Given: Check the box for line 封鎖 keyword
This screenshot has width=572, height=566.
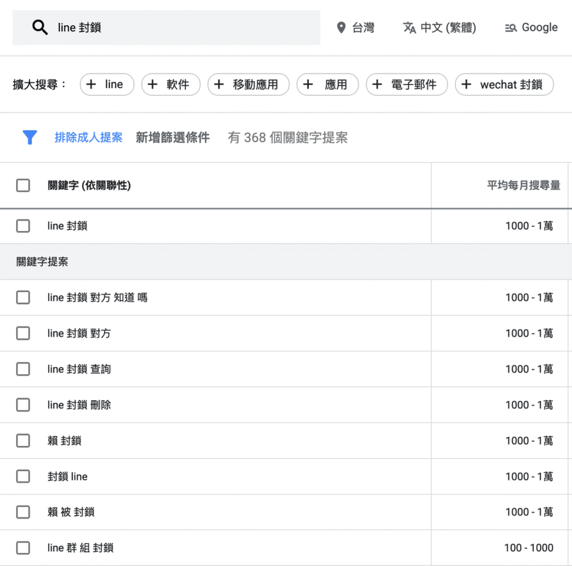Looking at the screenshot, I should coord(23,226).
